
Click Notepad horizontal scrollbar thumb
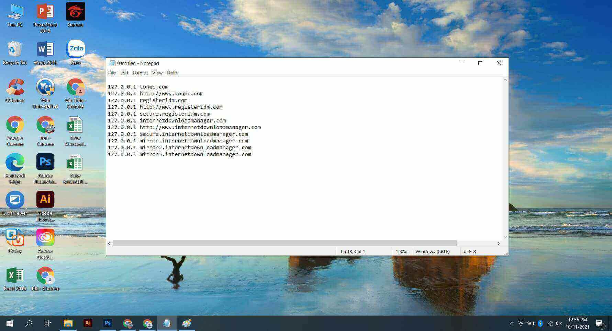tap(285, 243)
